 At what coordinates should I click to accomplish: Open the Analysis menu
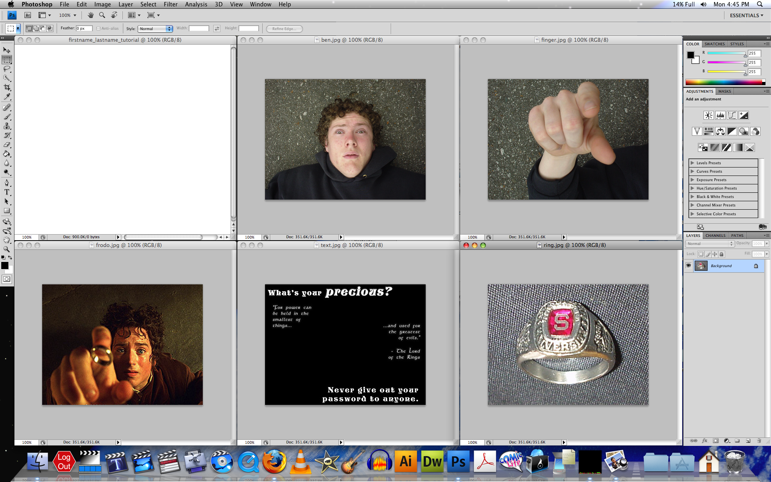point(196,4)
